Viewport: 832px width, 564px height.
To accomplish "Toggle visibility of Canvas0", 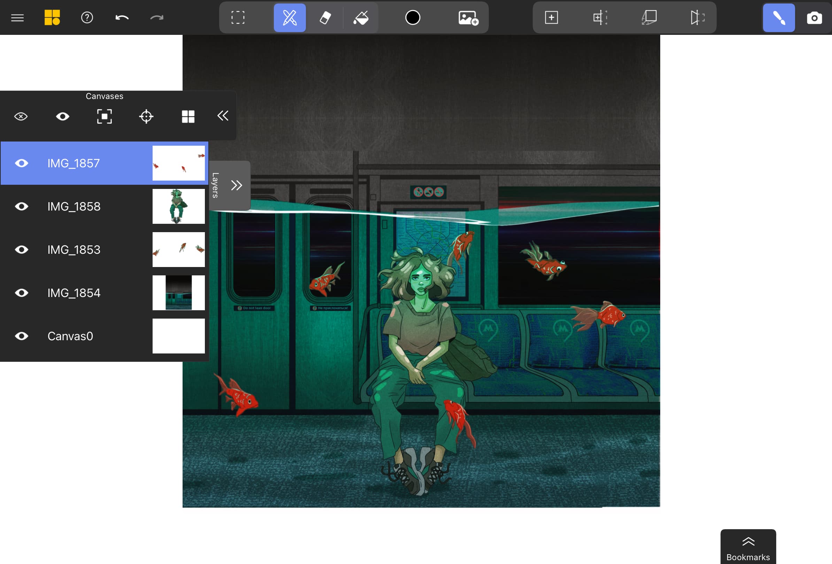I will (22, 336).
